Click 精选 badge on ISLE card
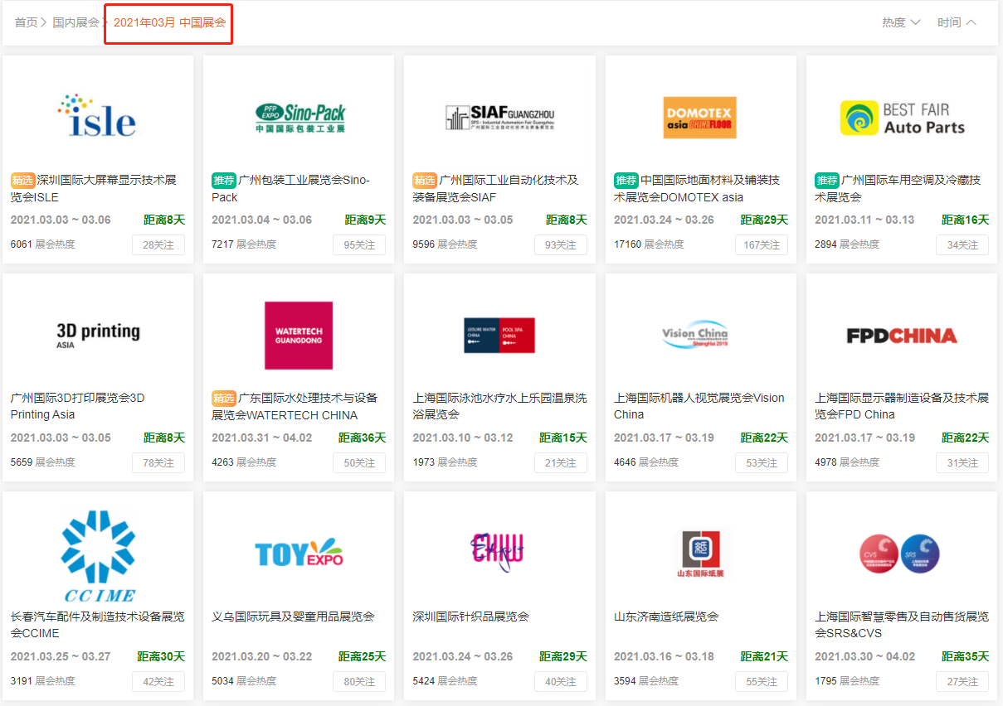The height and width of the screenshot is (706, 1003). 22,180
